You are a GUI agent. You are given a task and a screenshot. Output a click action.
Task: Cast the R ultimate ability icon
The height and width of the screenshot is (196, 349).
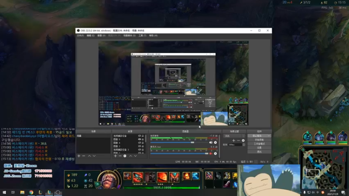pos(174,177)
